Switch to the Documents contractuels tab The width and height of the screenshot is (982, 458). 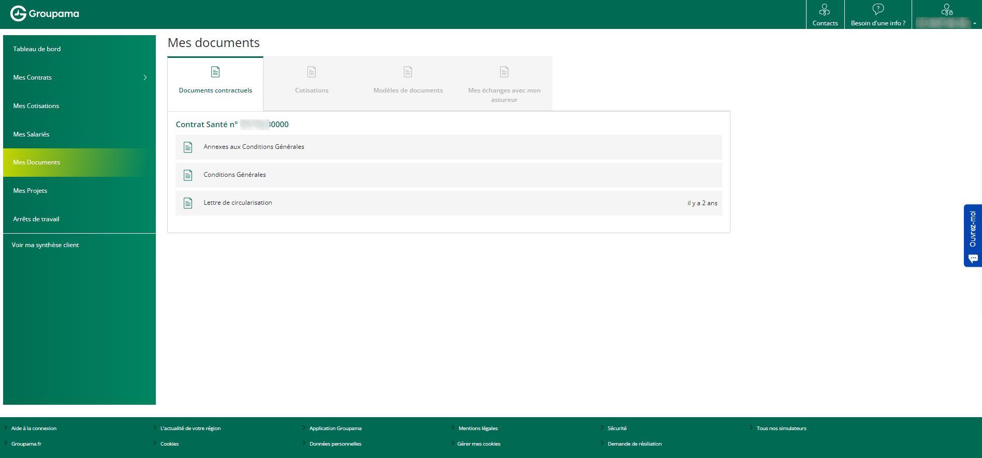point(215,84)
